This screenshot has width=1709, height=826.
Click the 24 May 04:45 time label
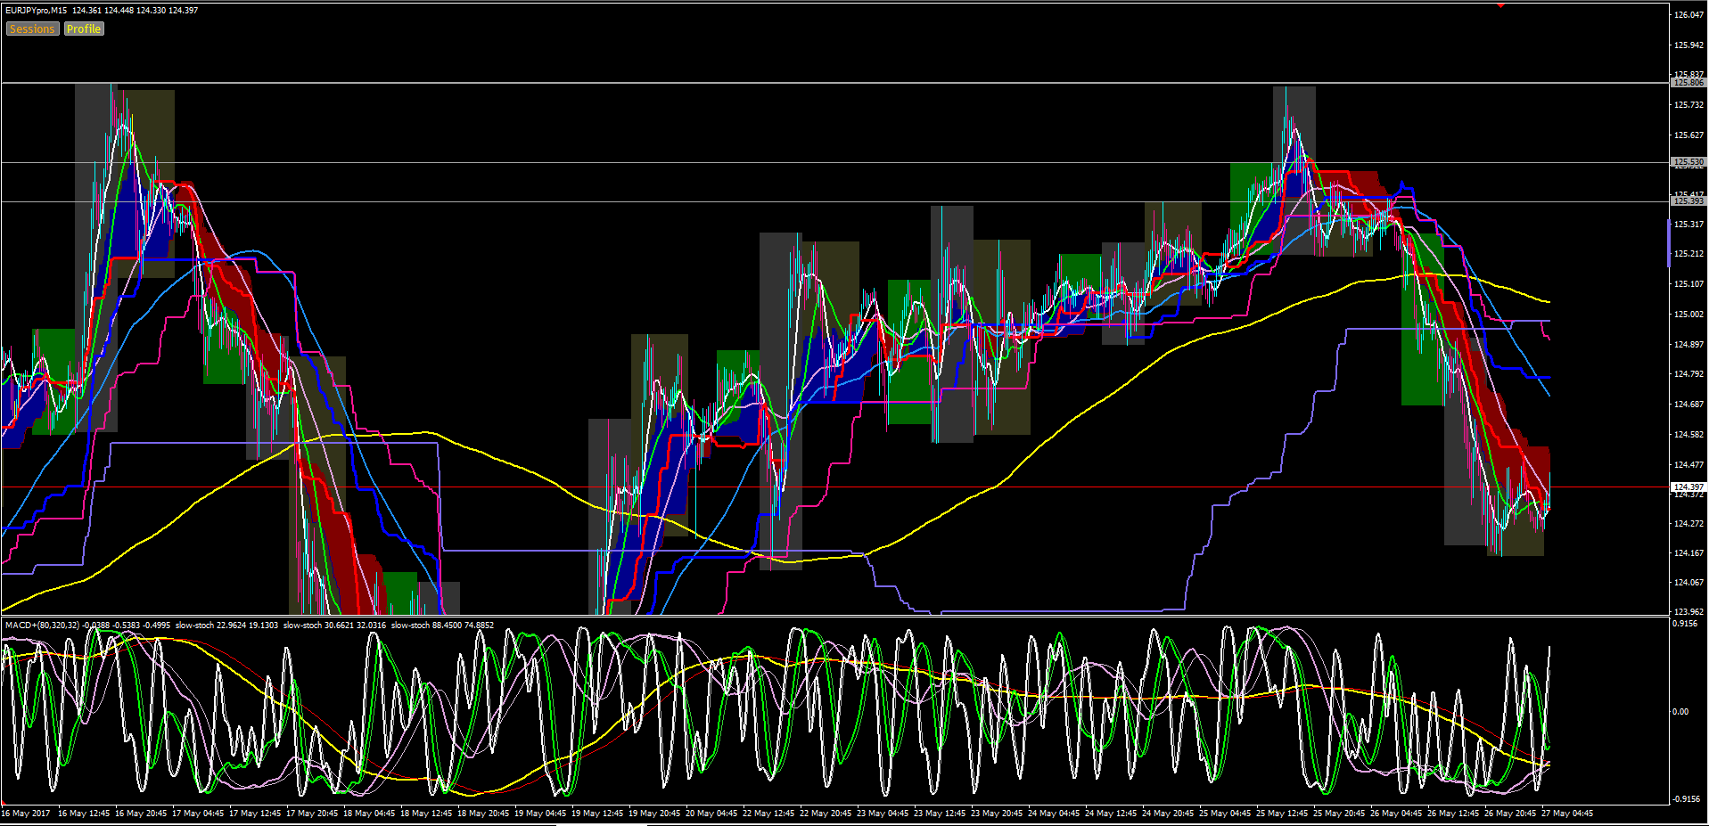click(x=1054, y=814)
